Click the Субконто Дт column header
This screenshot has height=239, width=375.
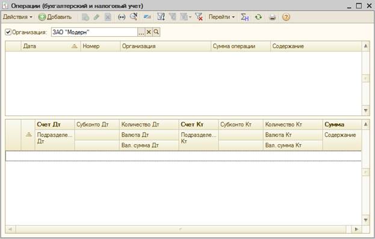tap(97, 125)
